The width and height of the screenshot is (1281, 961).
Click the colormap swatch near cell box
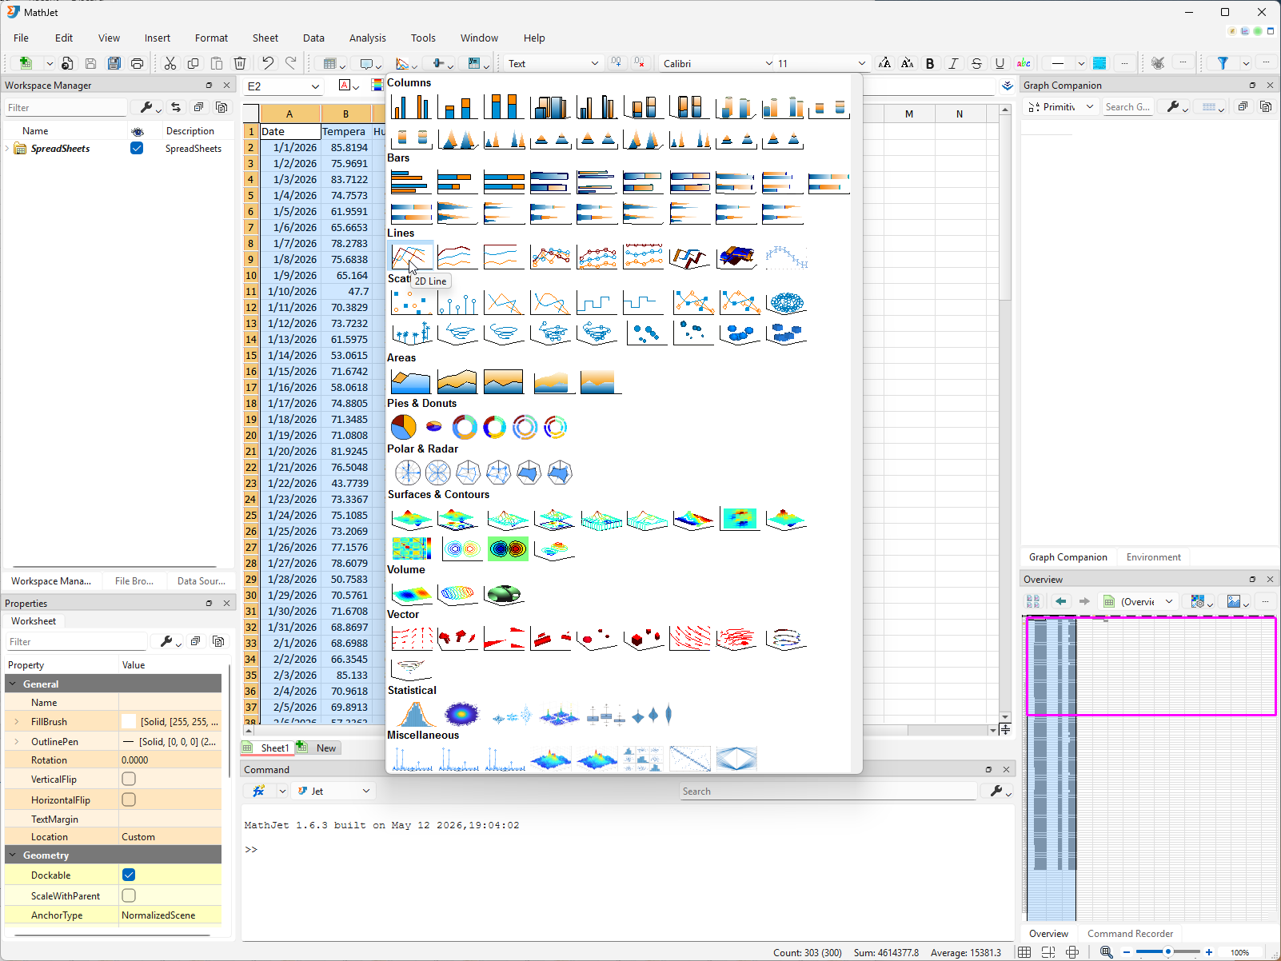[x=377, y=86]
